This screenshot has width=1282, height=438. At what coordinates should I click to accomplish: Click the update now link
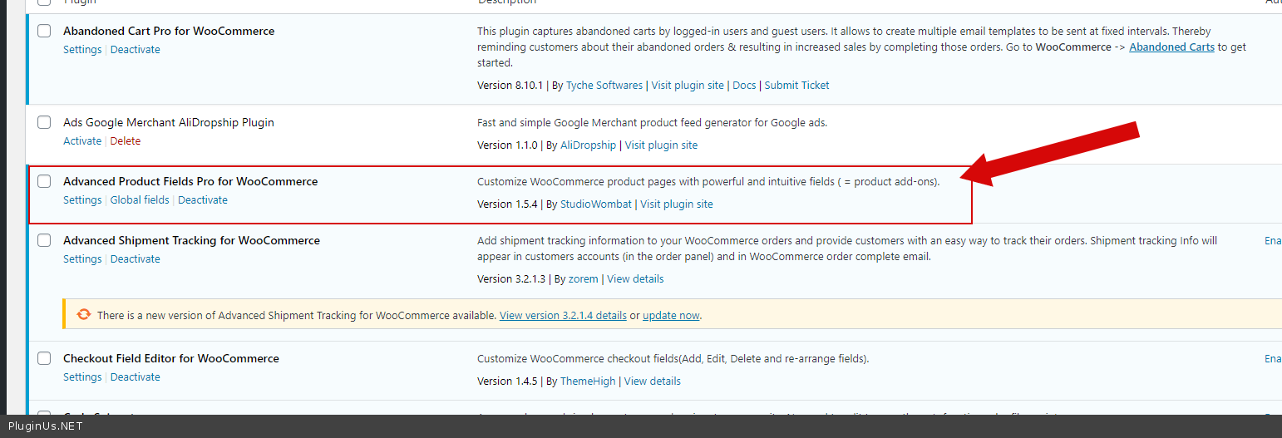(671, 316)
